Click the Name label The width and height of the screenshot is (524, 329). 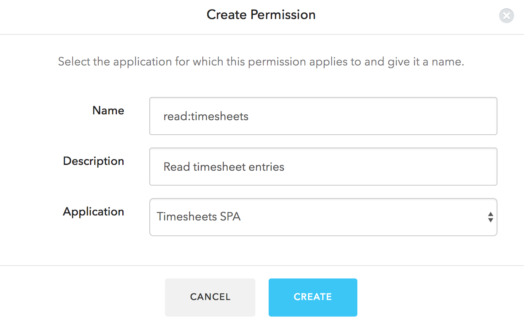click(108, 111)
